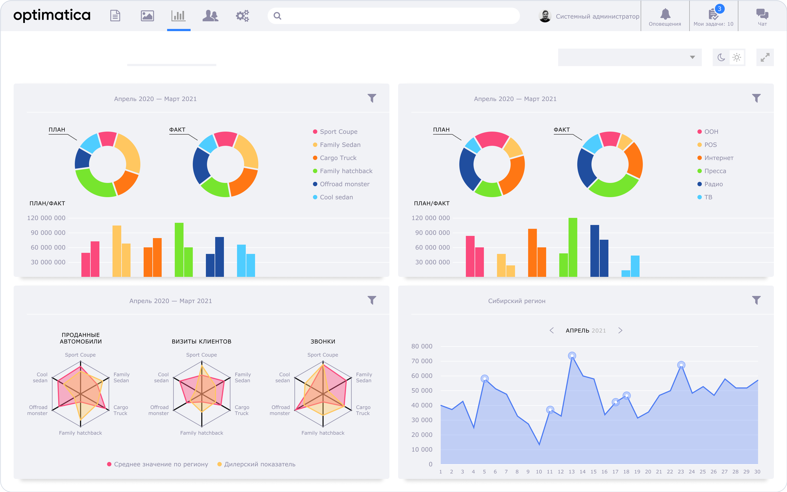The width and height of the screenshot is (787, 492).
Task: Go to next month after April 2021
Action: [x=620, y=331]
